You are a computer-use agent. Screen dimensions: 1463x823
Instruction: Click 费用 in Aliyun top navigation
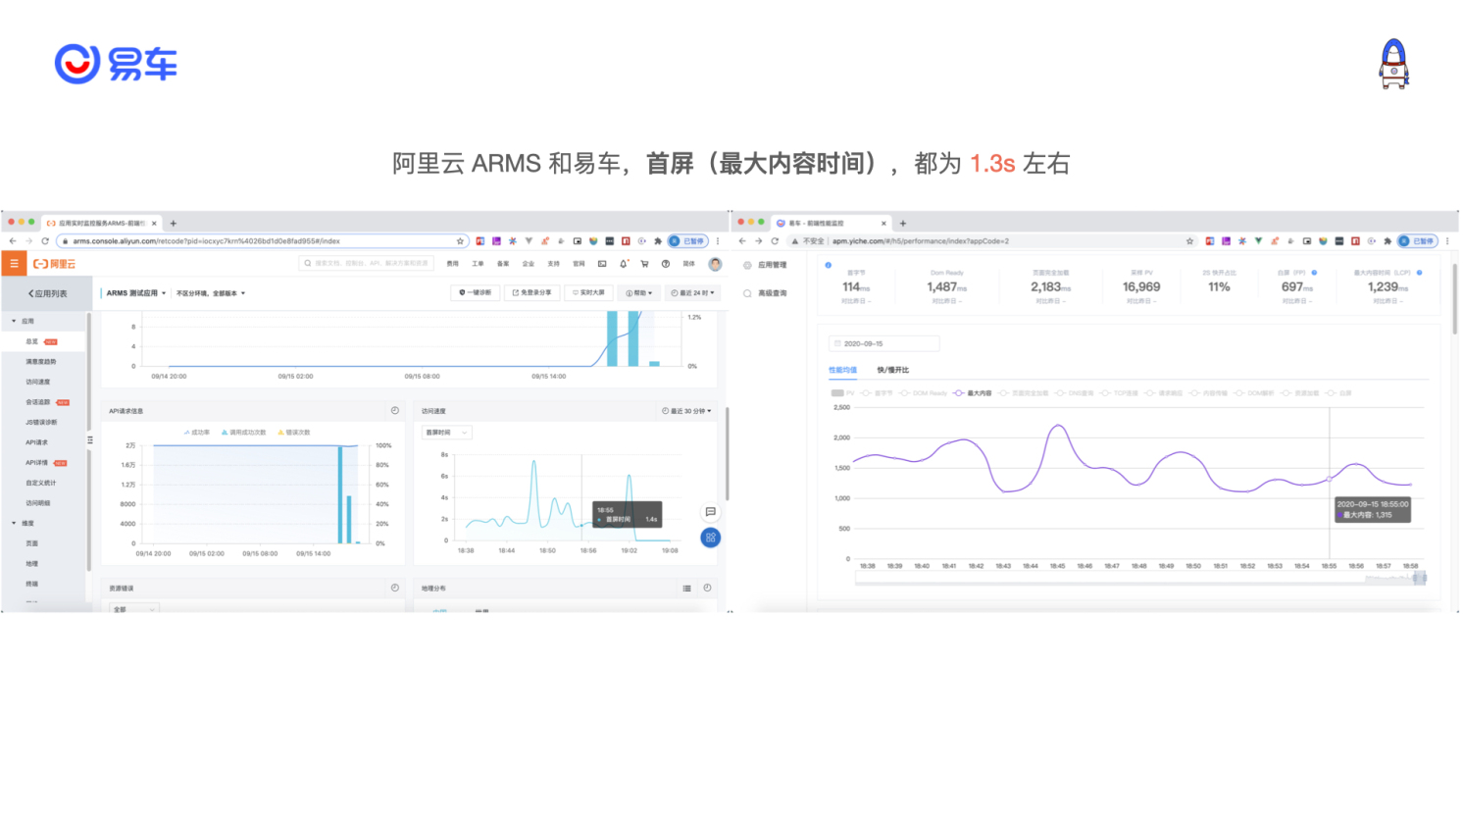pos(452,264)
